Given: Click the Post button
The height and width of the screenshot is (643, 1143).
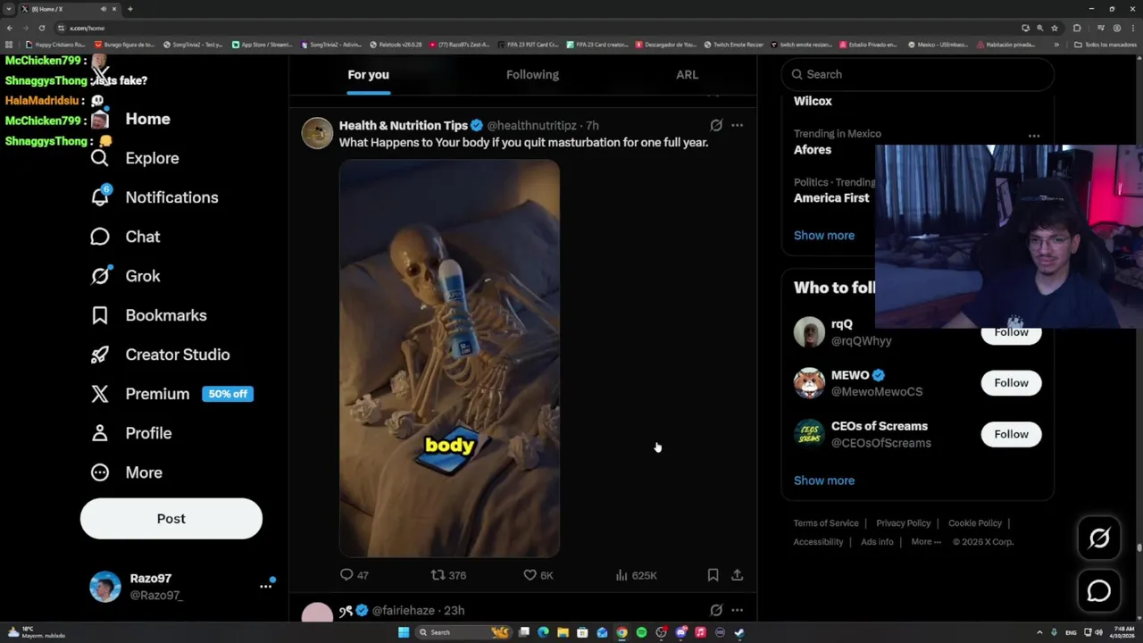Looking at the screenshot, I should (x=171, y=519).
